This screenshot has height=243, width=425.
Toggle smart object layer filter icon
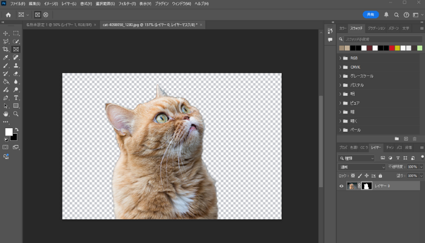click(x=413, y=158)
